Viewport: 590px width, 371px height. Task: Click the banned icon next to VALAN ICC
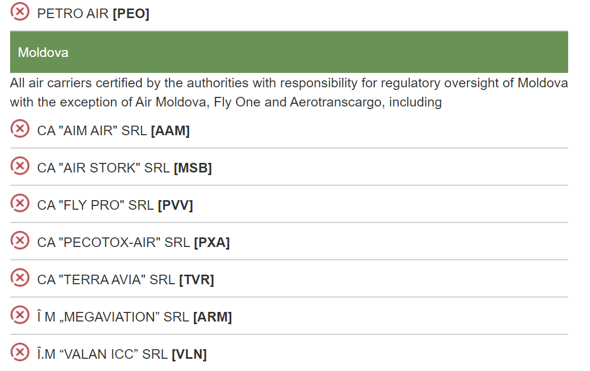pos(20,353)
